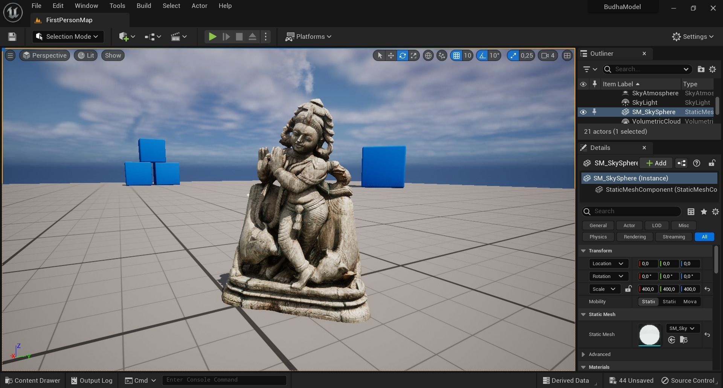Expand the Advanced section
Screen dimensions: 723x388
click(x=583, y=354)
